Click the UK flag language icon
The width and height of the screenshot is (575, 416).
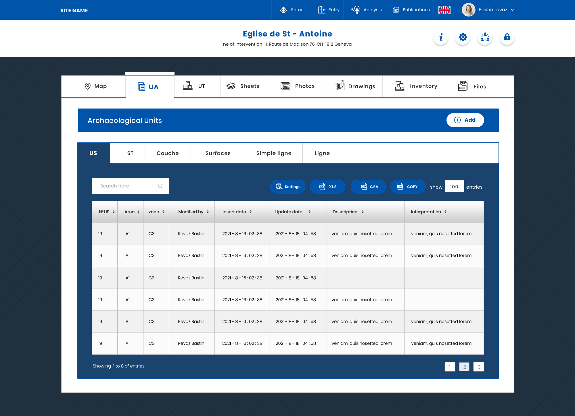[444, 10]
